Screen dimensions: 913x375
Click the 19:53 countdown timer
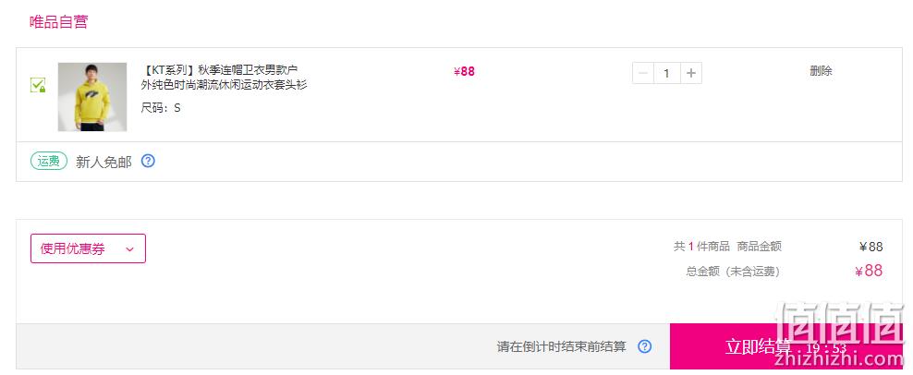point(827,348)
